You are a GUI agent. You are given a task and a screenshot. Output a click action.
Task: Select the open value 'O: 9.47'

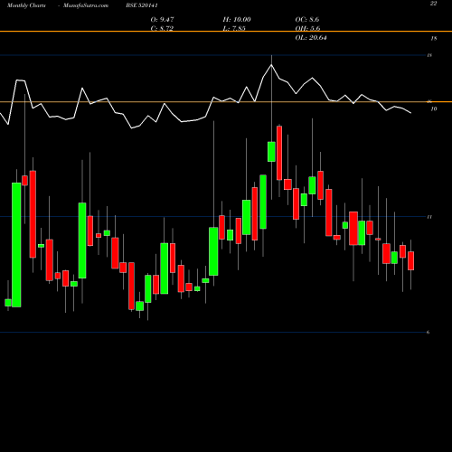point(162,20)
